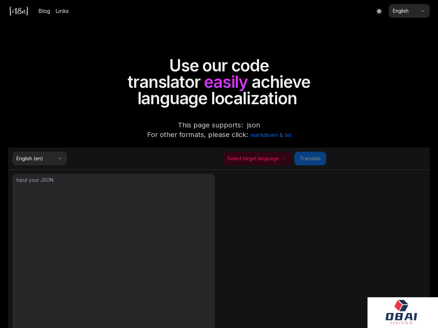Click 'For other formats, please click:' text
The width and height of the screenshot is (438, 328).
click(x=197, y=135)
